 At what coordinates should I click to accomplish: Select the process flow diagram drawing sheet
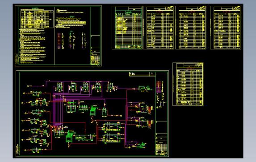92,113
